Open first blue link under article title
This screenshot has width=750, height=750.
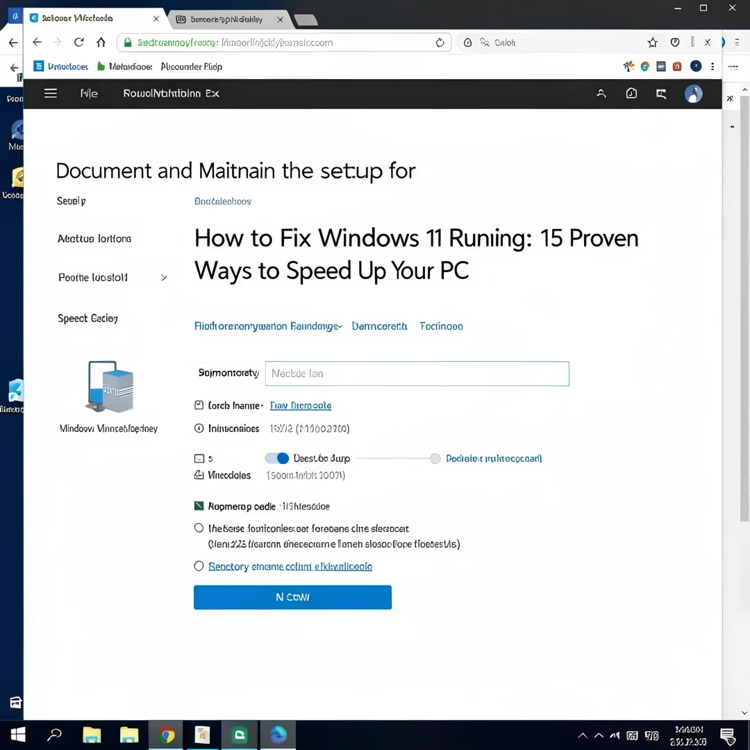pyautogui.click(x=268, y=326)
